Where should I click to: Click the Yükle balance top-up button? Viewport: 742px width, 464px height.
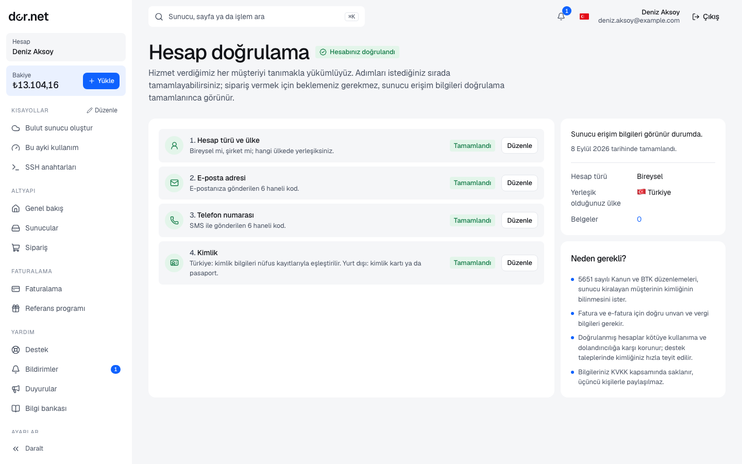101,81
